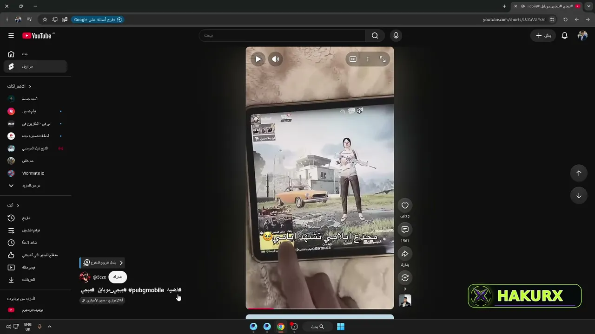This screenshot has height=334, width=595.
Task: Go to the previous Short with up arrow
Action: [x=579, y=173]
